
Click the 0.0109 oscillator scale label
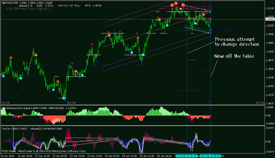point(270,128)
